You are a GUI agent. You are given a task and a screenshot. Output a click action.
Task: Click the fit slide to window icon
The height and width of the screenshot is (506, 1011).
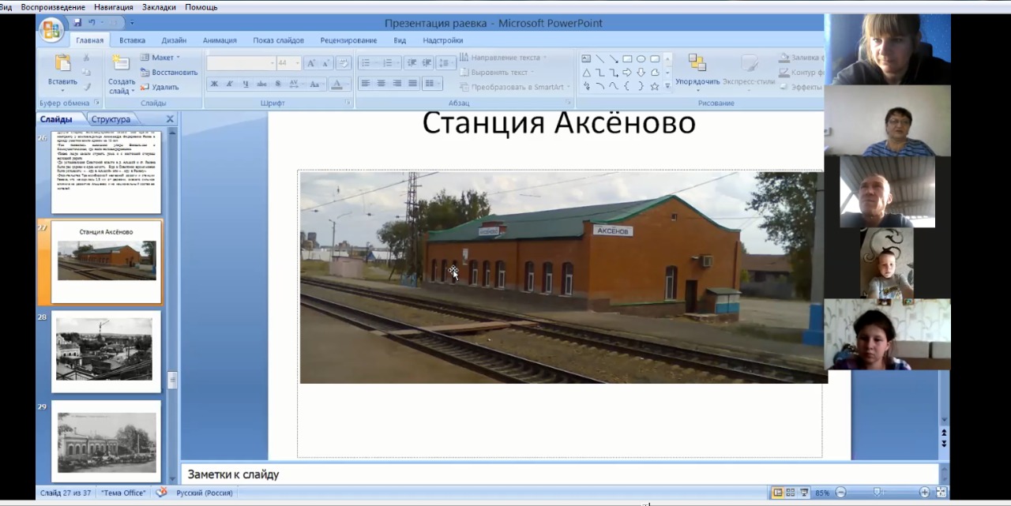click(941, 493)
